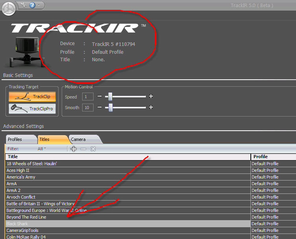Select the Aces High II title row
The width and height of the screenshot is (296, 239).
tap(128, 170)
